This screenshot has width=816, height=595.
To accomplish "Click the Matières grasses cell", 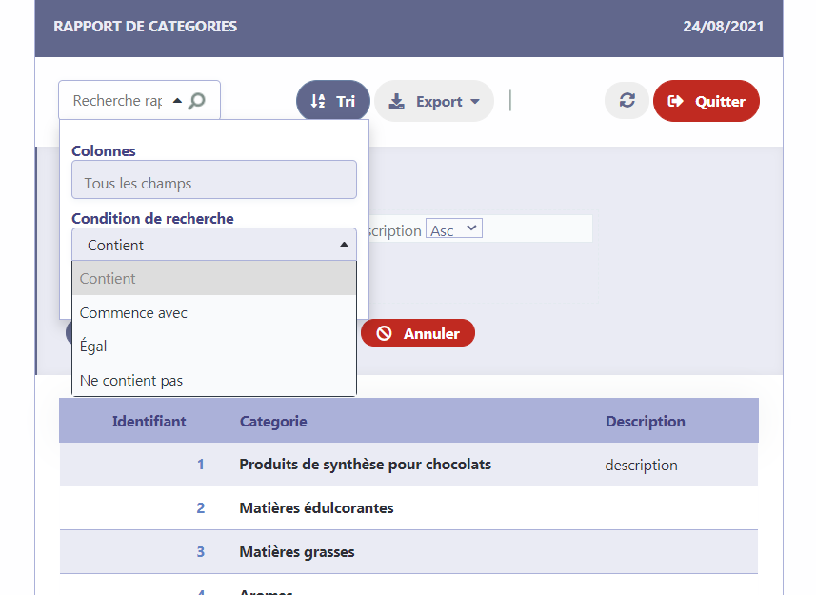I will point(297,552).
